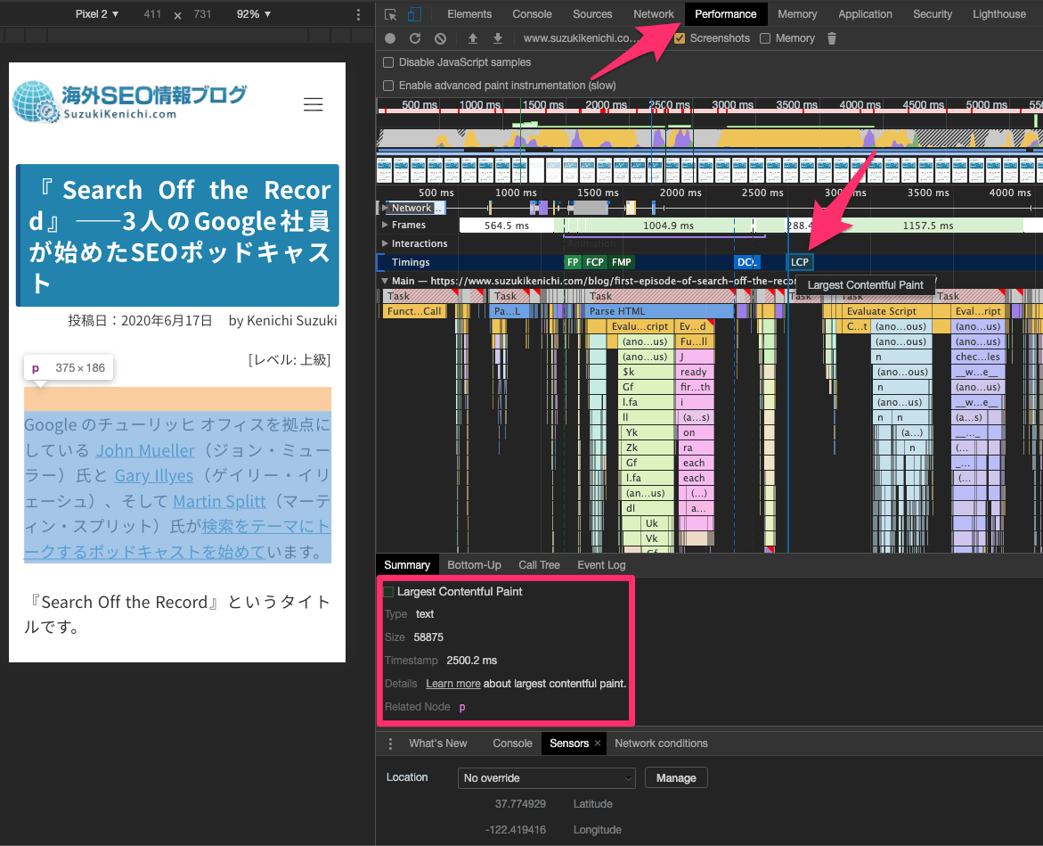
Task: Expand the Frames track
Action: tap(385, 225)
